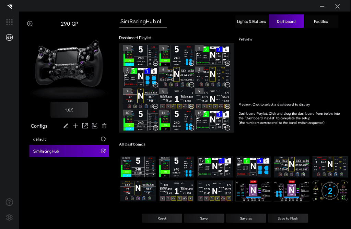Click the SimRacingHub.nl name field
The height and width of the screenshot is (229, 351).
click(x=143, y=22)
